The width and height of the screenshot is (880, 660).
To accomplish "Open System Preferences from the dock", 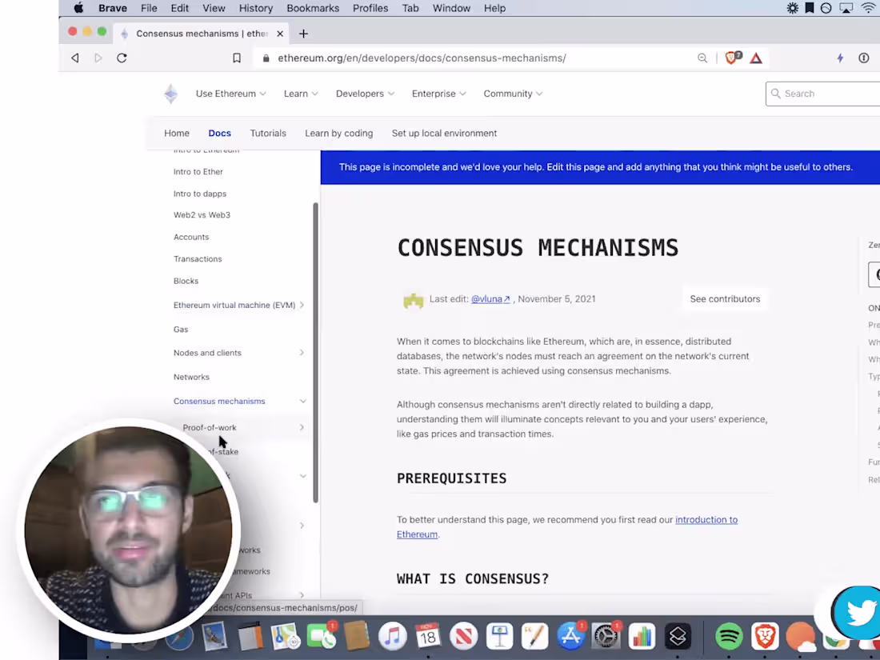I will pyautogui.click(x=606, y=636).
